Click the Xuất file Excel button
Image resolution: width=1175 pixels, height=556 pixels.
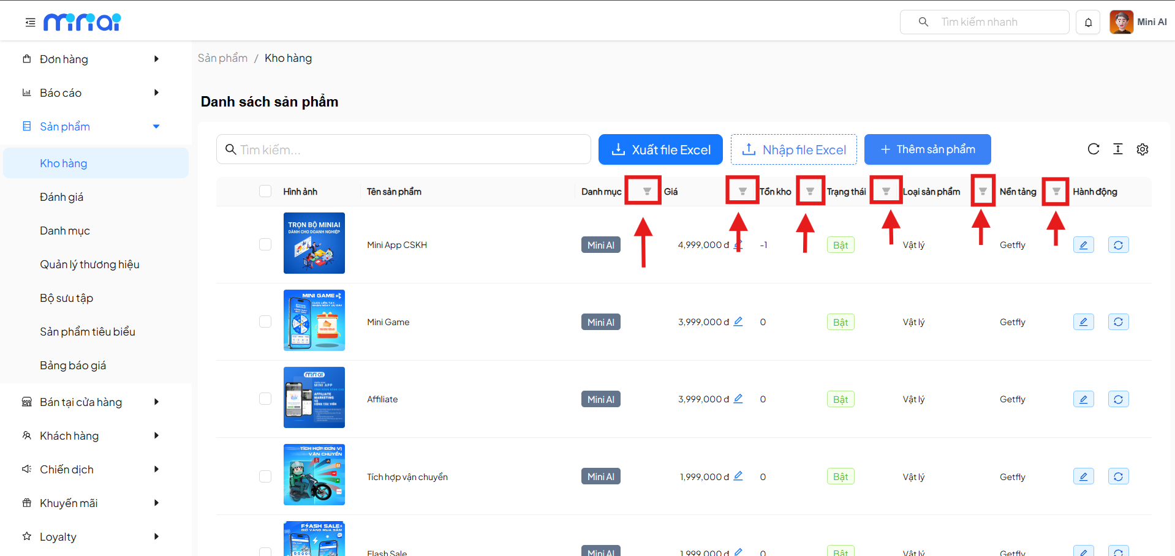pyautogui.click(x=660, y=150)
